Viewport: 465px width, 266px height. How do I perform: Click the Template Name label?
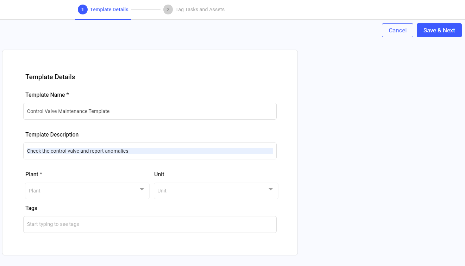tap(47, 95)
